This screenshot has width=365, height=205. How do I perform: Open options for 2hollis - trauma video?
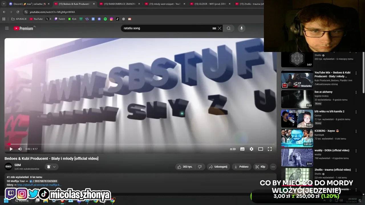tap(356, 170)
